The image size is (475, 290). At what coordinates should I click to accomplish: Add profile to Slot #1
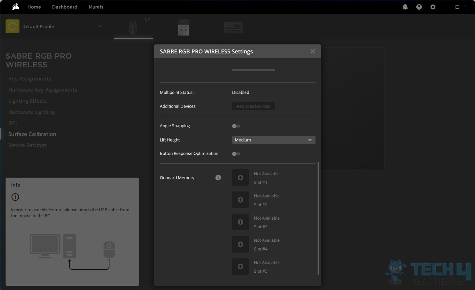[x=240, y=178]
